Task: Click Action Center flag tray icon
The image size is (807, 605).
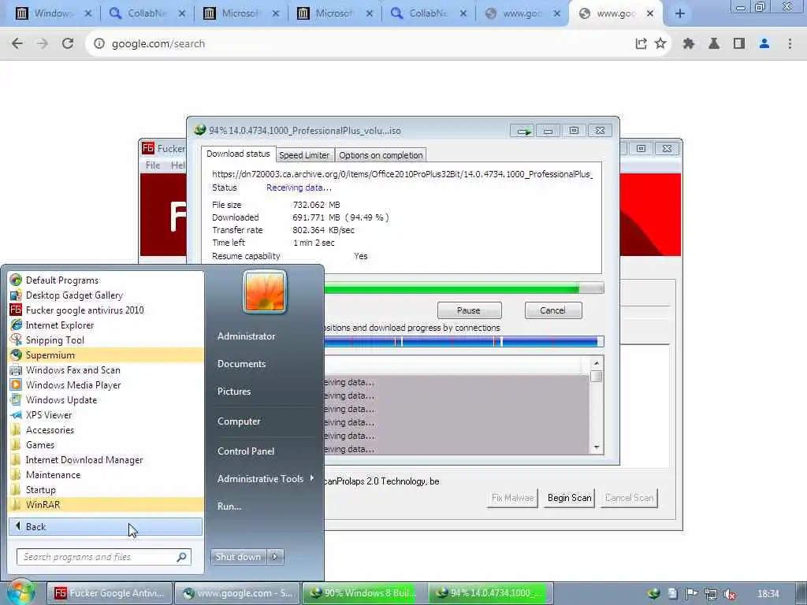Action: (x=692, y=594)
